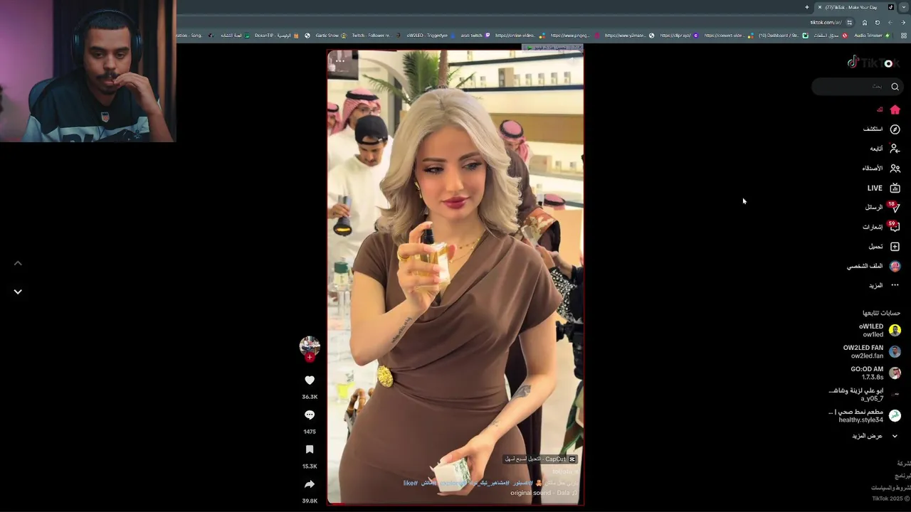
Task: Open the OW2LED FAN followed account
Action: (x=872, y=351)
